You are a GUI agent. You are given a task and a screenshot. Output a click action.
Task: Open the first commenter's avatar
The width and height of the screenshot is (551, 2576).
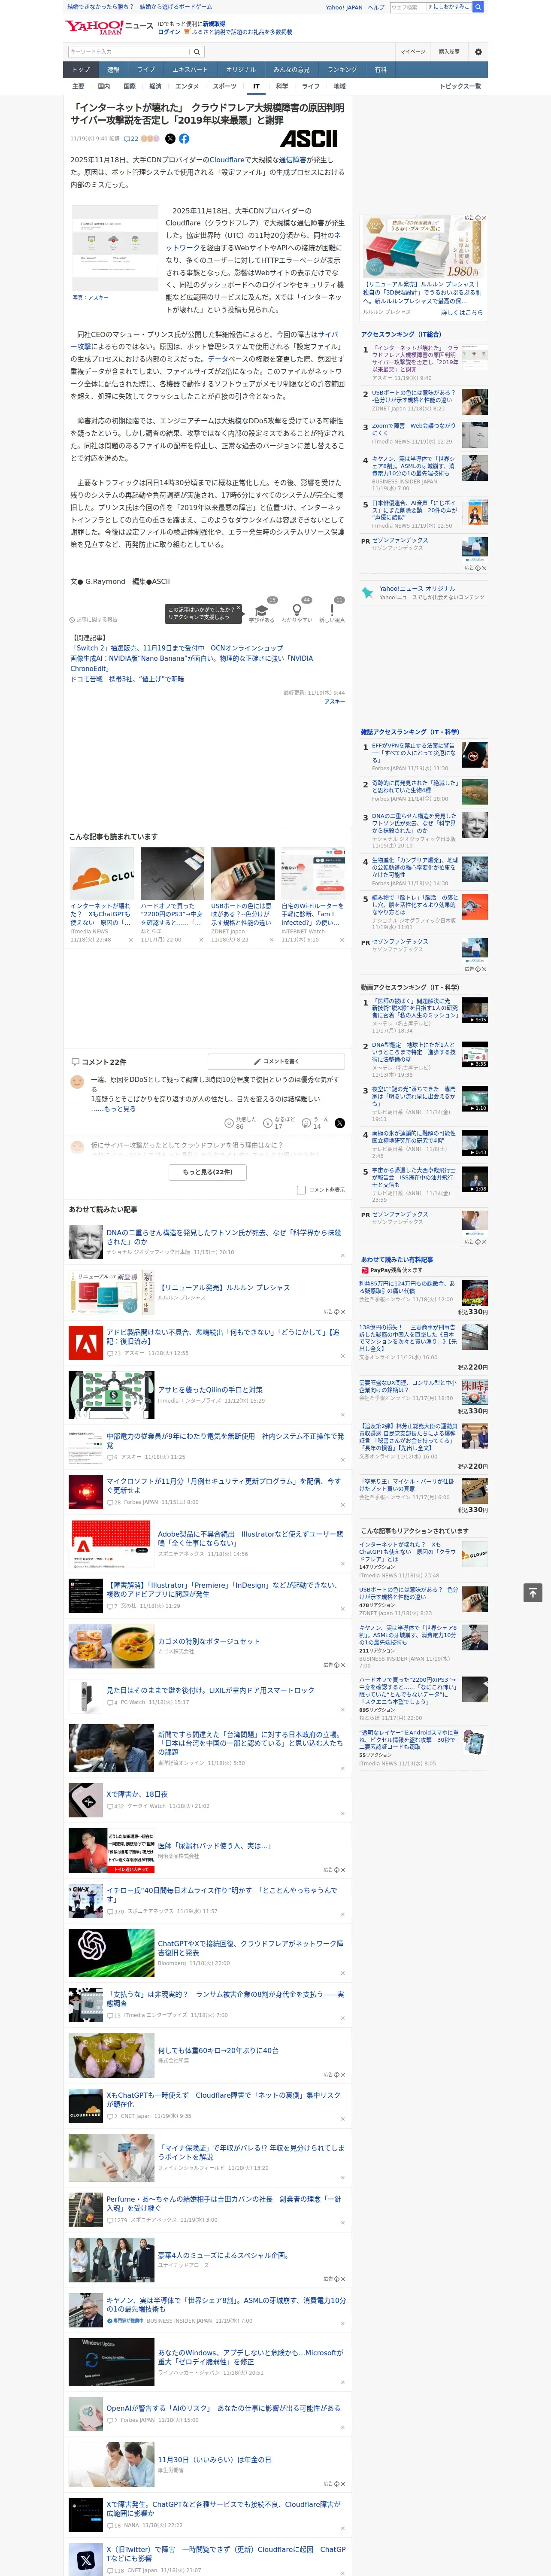click(x=77, y=1082)
